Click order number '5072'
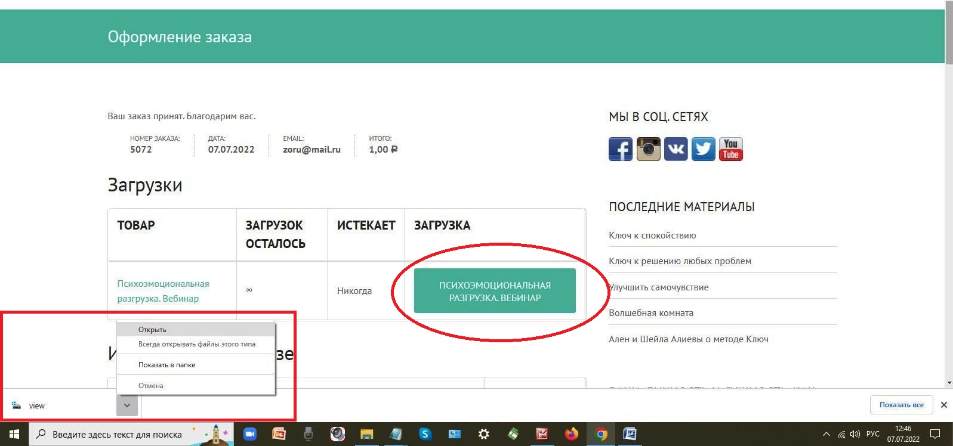The image size is (953, 446). click(141, 150)
